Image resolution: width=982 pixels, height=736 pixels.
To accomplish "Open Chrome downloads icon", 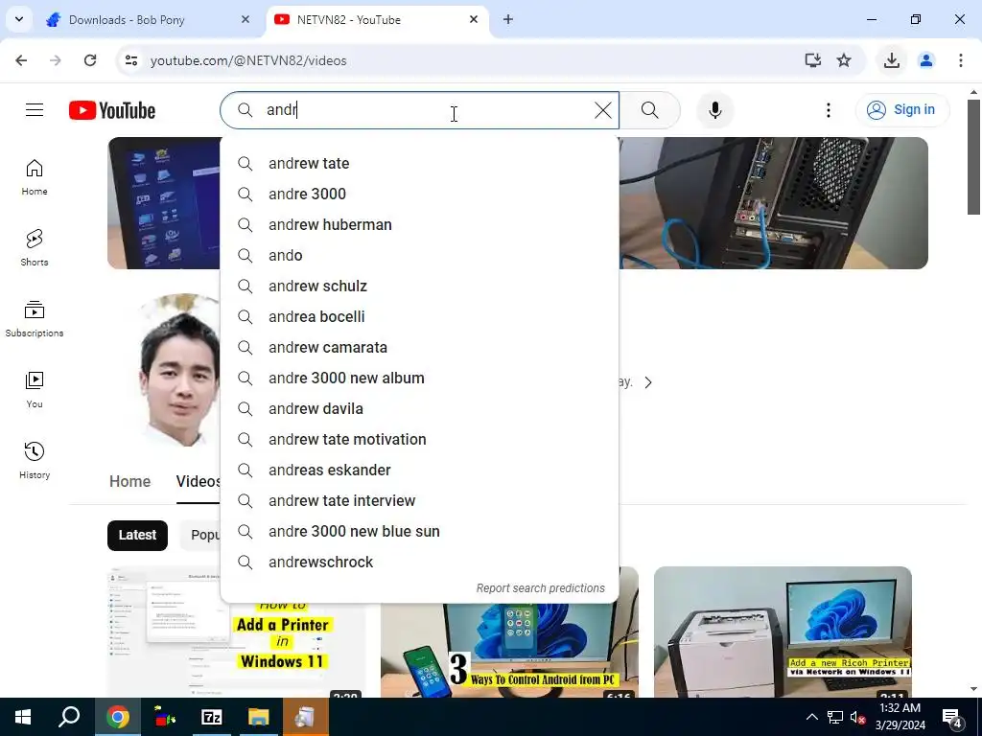I will click(891, 60).
